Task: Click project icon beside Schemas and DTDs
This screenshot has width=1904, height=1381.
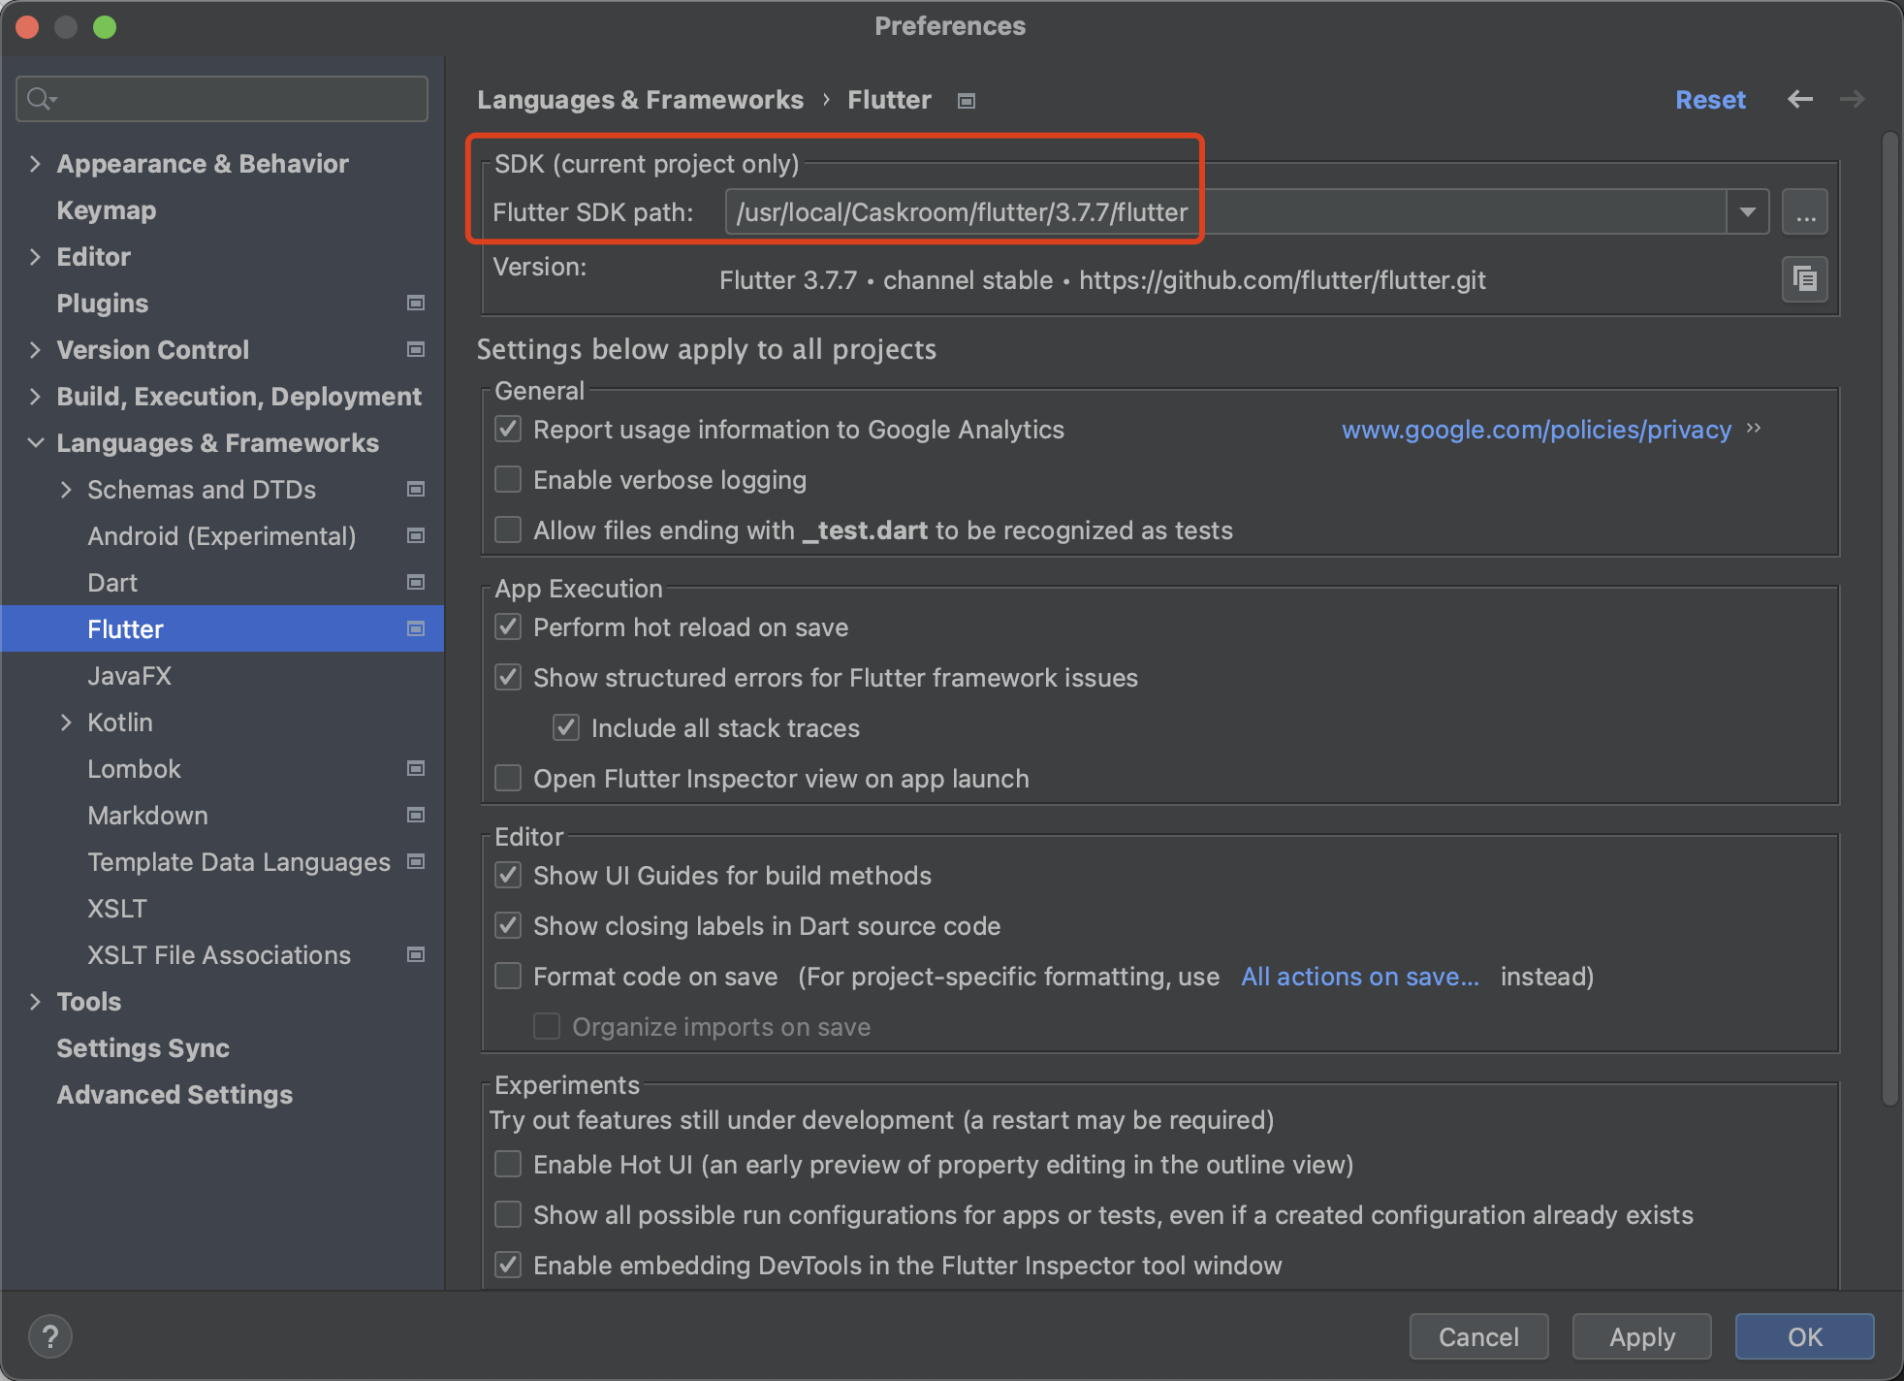Action: [x=416, y=490]
